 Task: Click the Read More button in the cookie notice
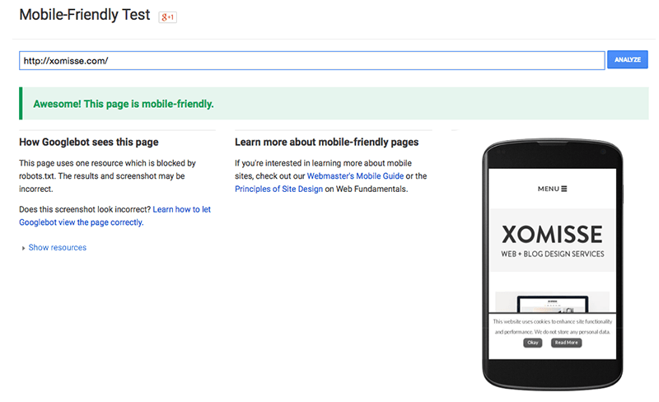[566, 343]
